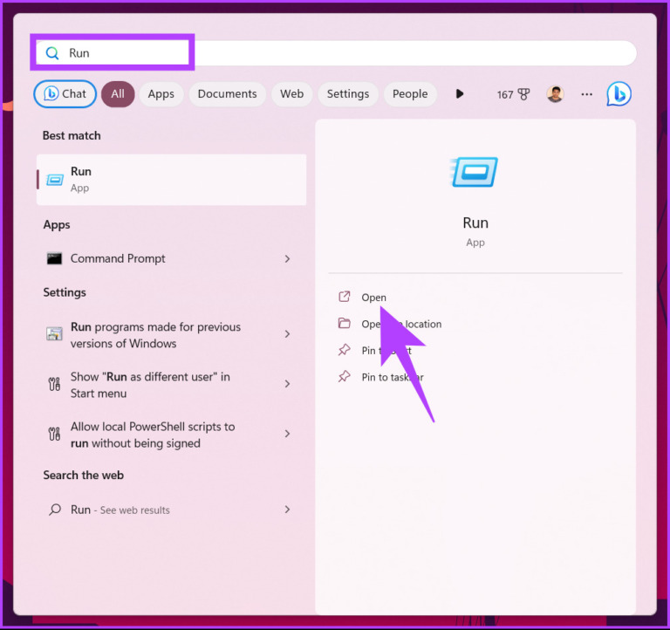Click Open in the Run preview pane

[x=374, y=298]
